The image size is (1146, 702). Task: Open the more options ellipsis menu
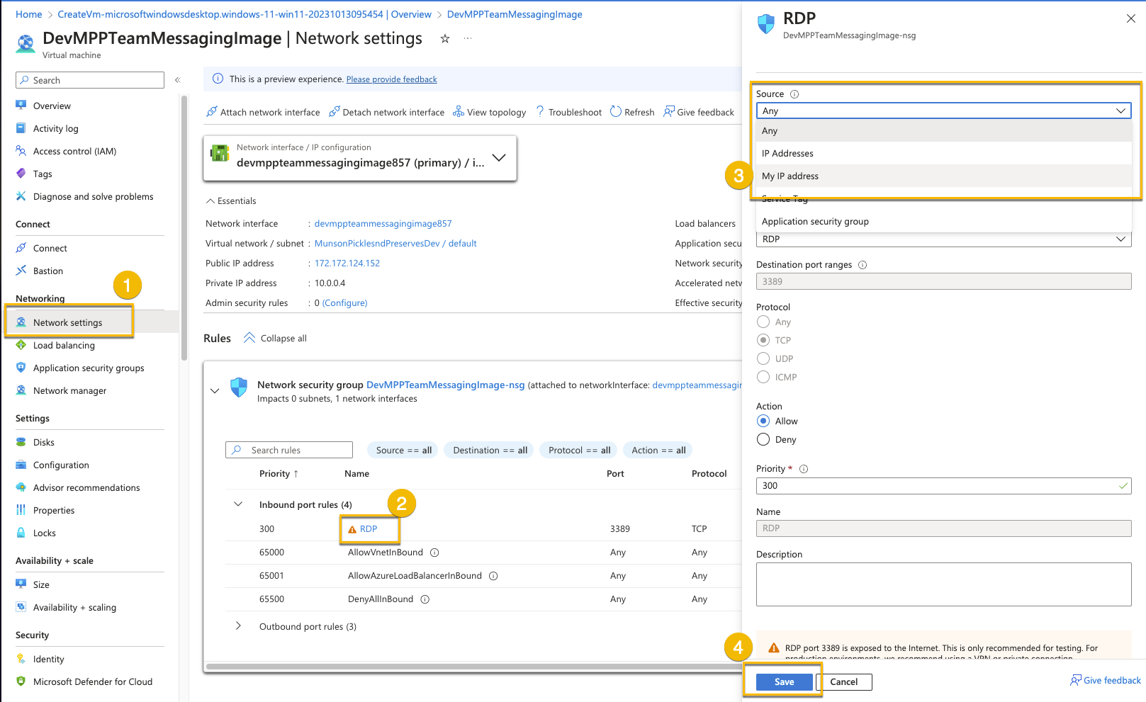tap(468, 39)
